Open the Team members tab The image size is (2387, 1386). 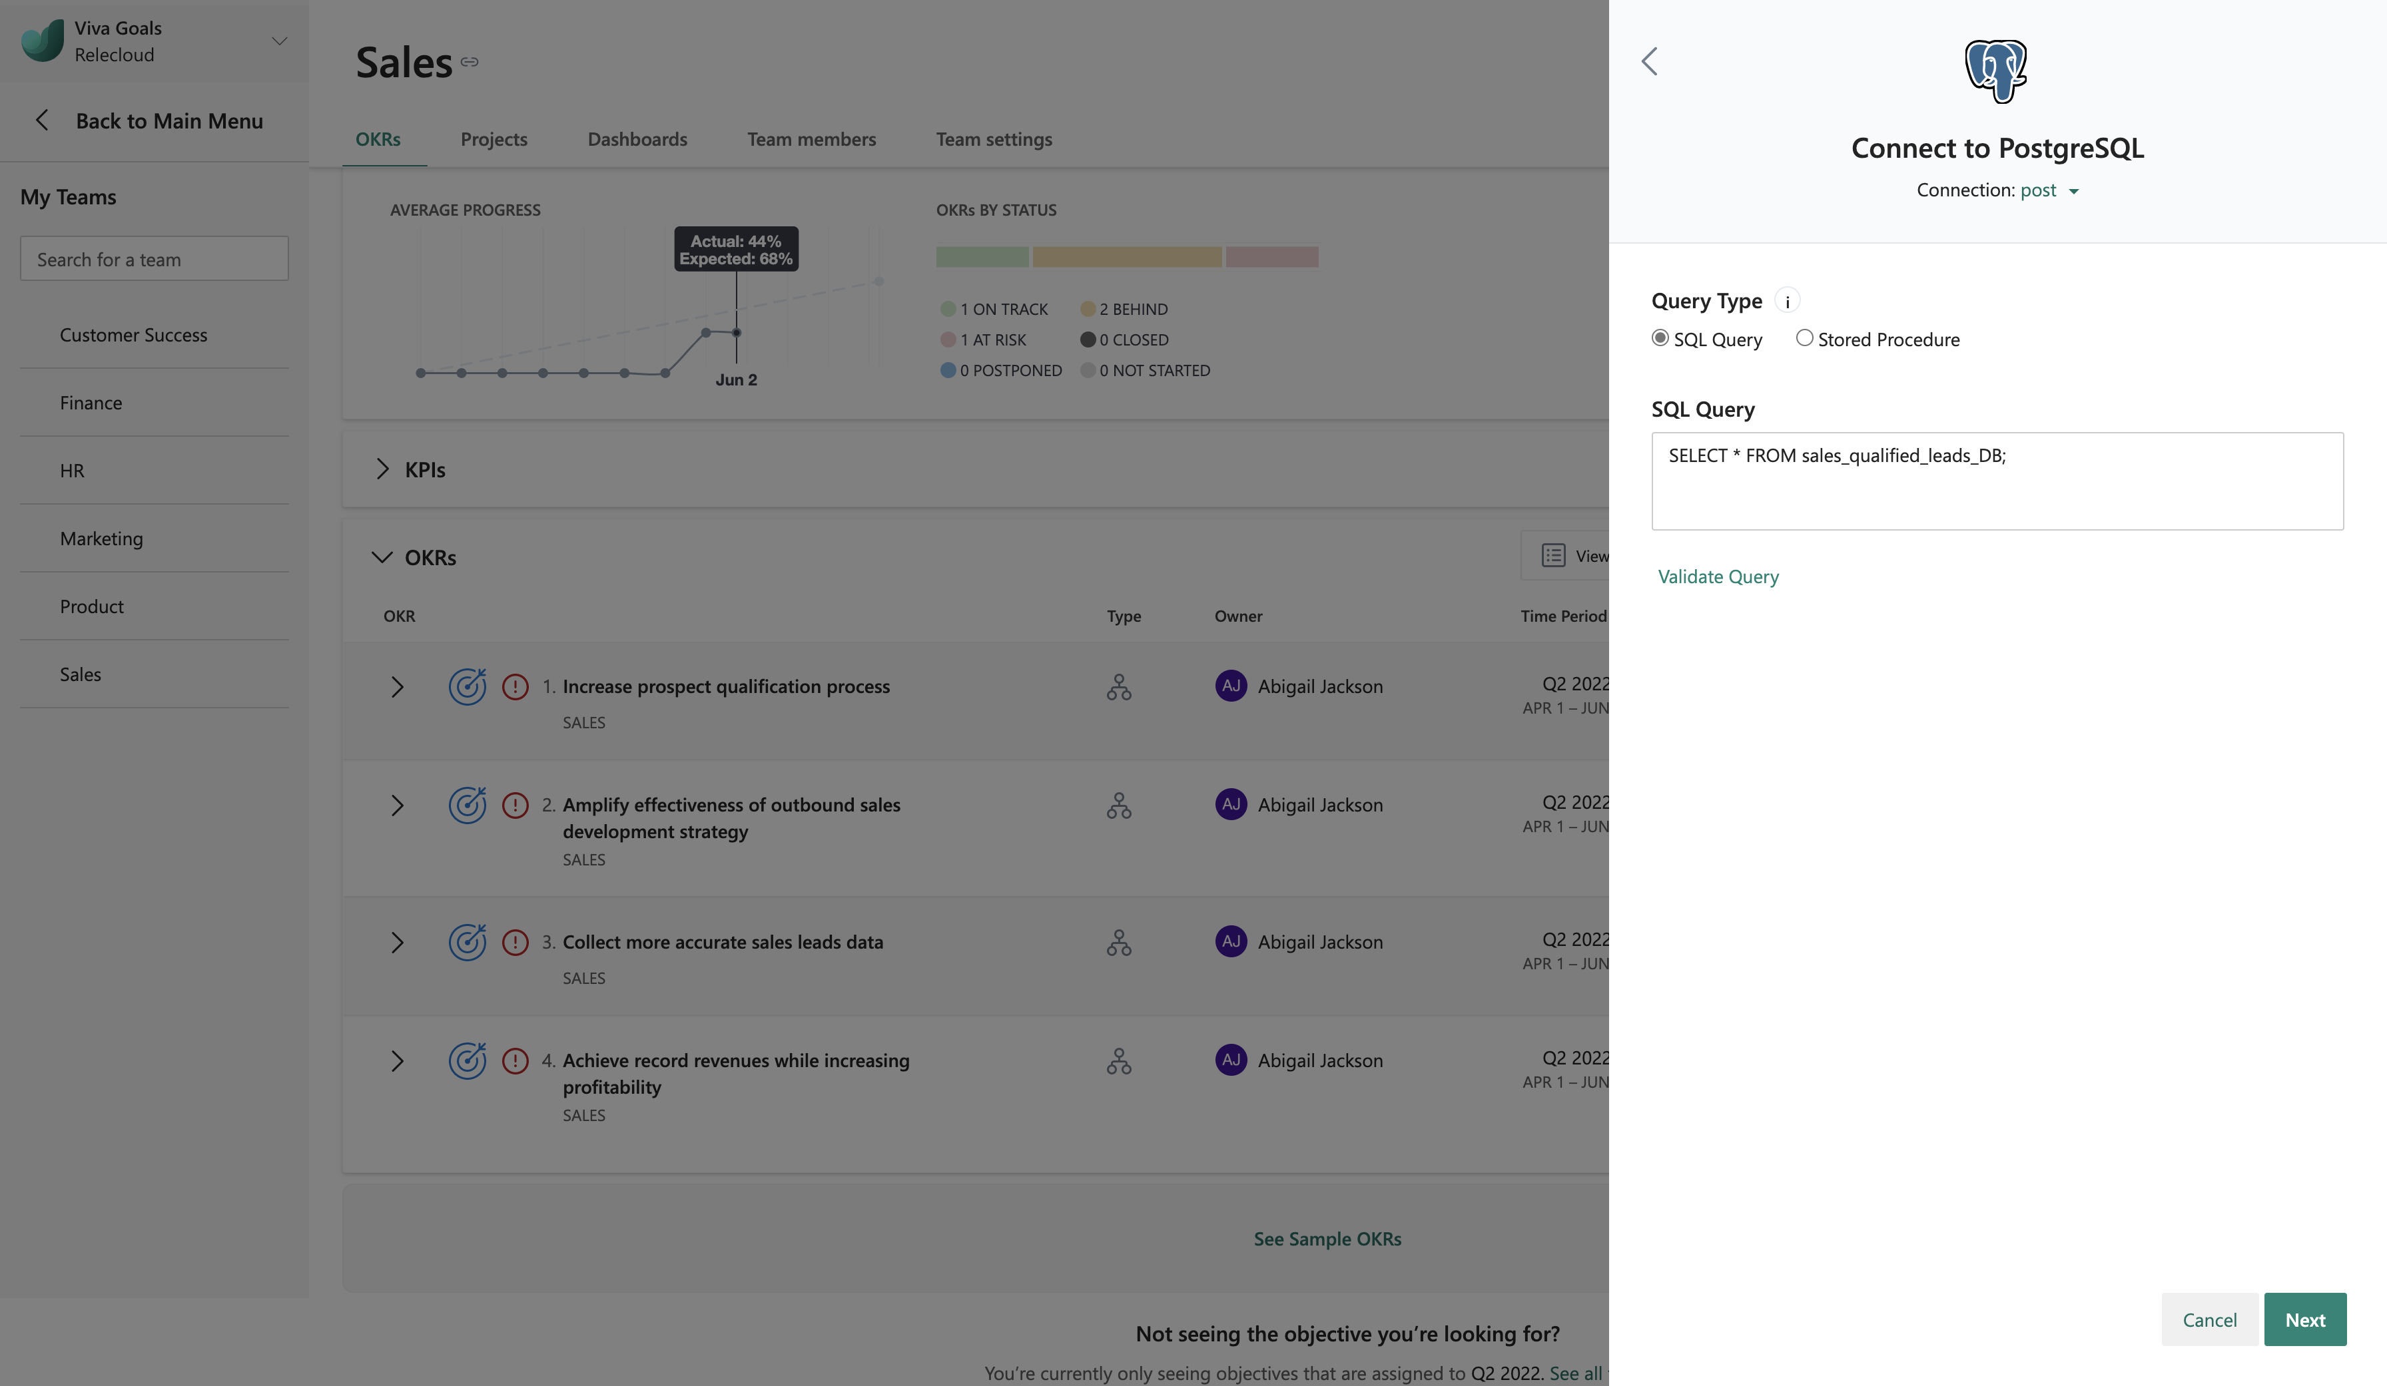click(811, 139)
